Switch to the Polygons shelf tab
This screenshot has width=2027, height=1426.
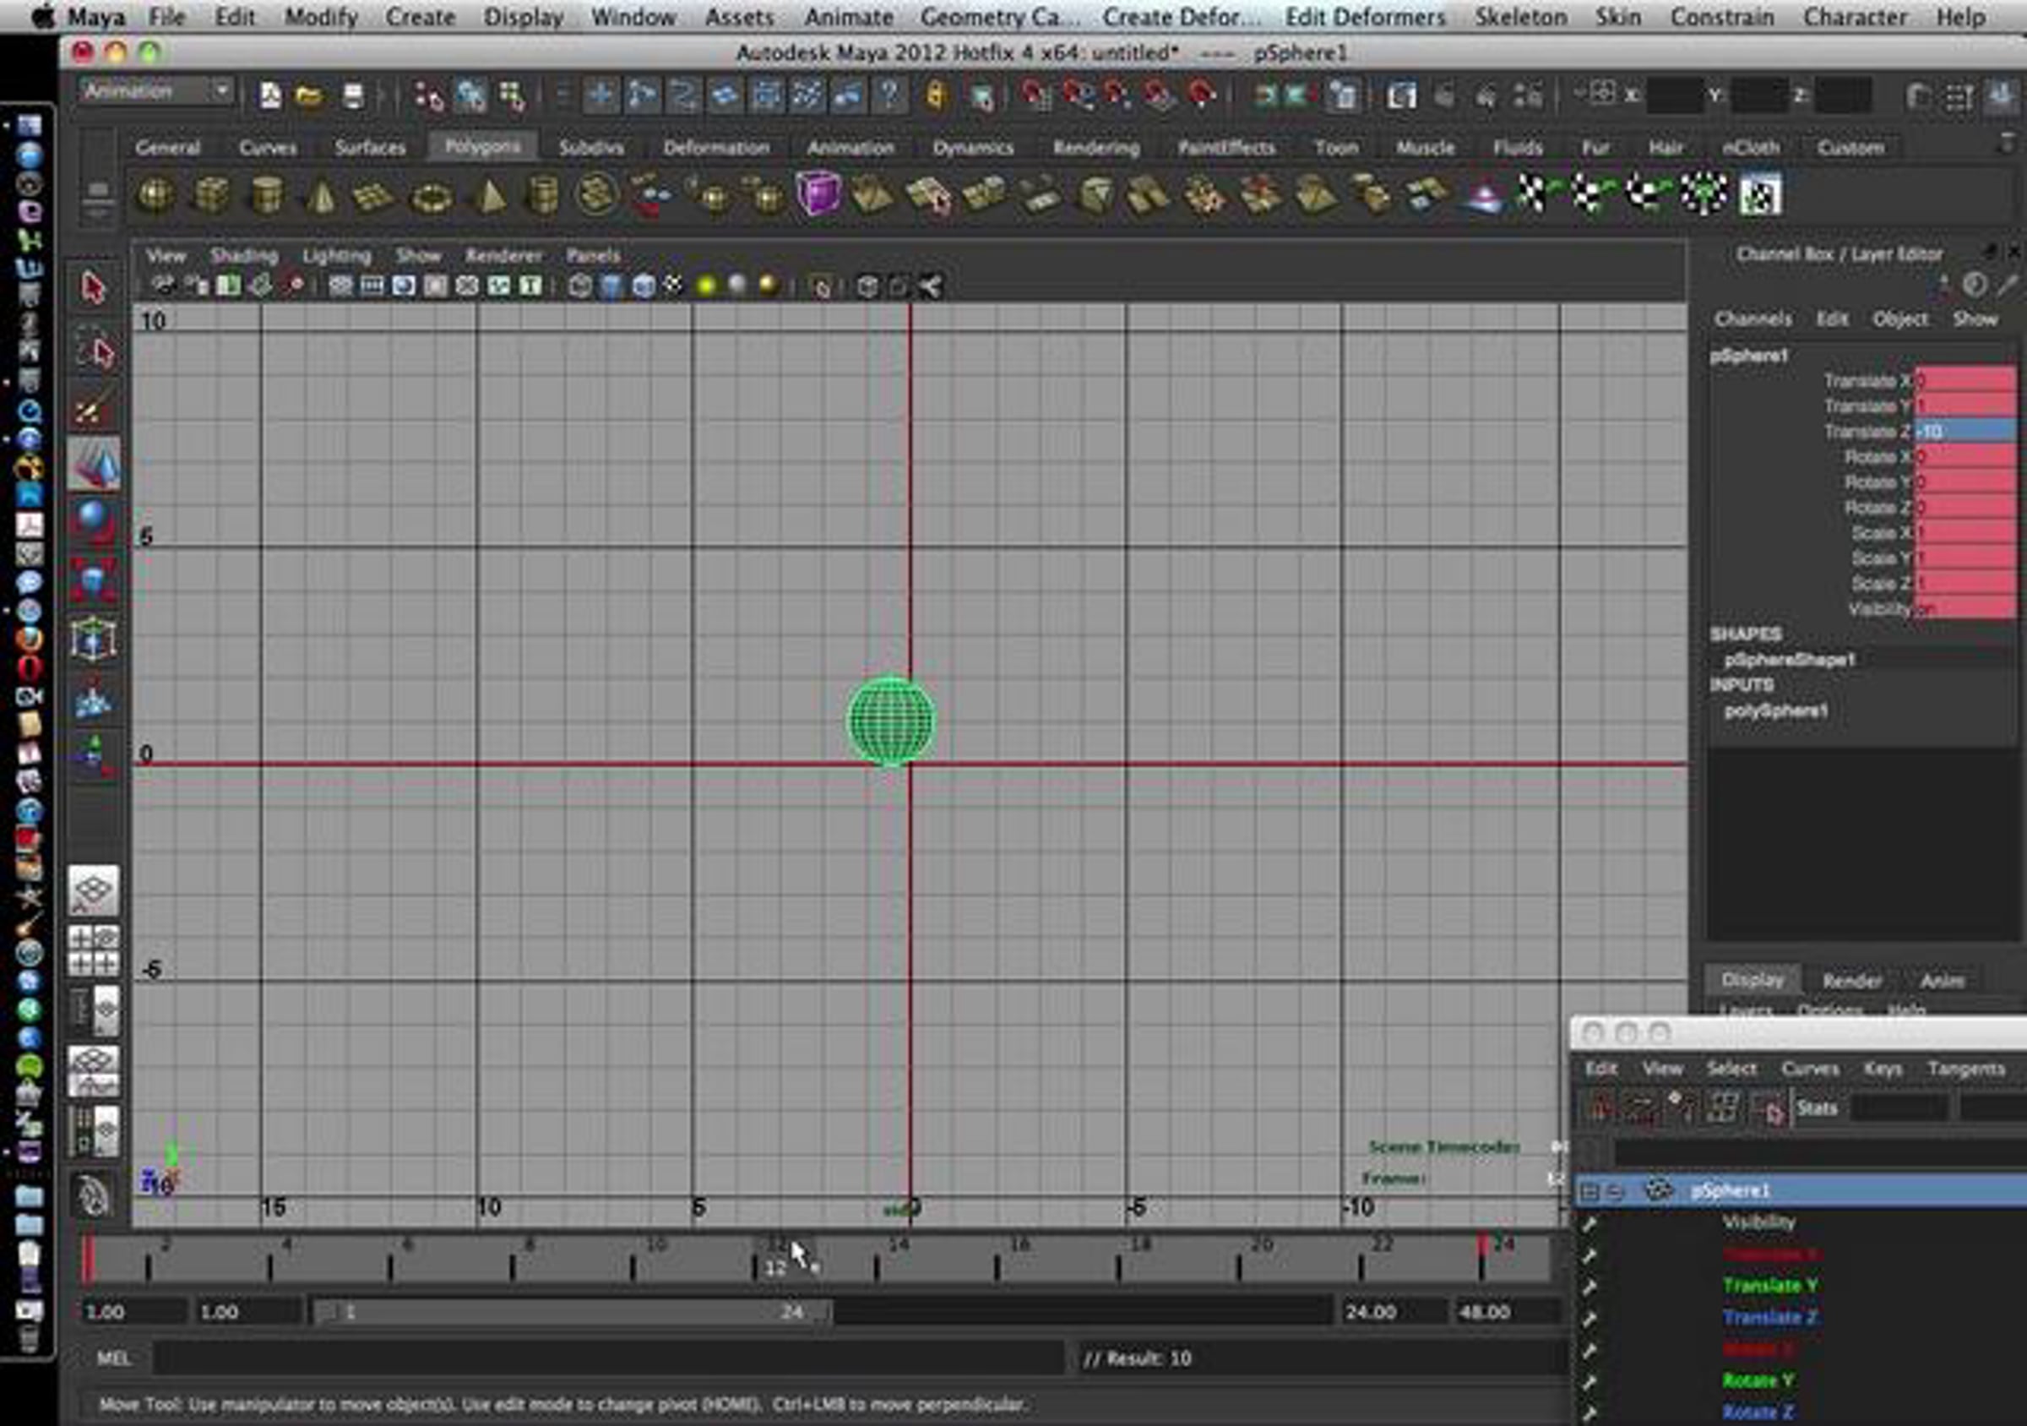pyautogui.click(x=482, y=147)
